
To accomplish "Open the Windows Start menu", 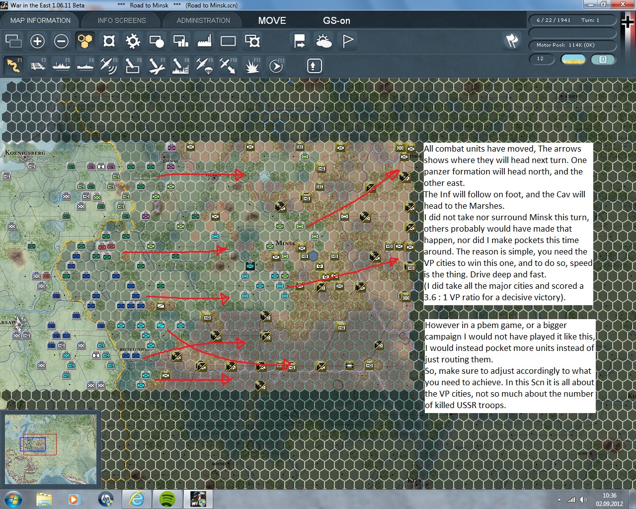I will pos(12,499).
